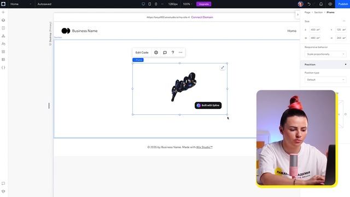Screen dimensions: 350x197
Task: Open the Site Structure panel in left sidebar
Action: pyautogui.click(x=3, y=36)
